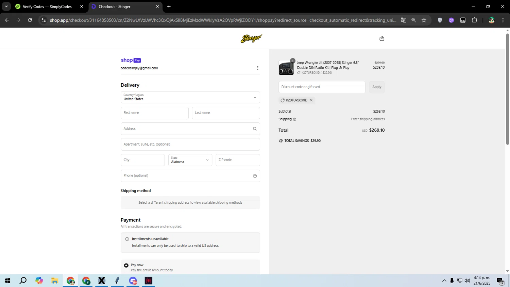Image resolution: width=510 pixels, height=287 pixels.
Task: Click the City input field
Action: coord(143,160)
